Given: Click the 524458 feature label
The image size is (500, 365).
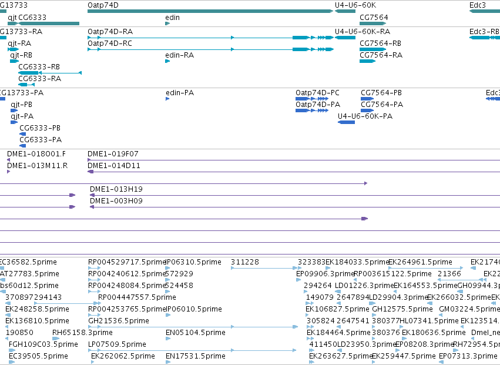Looking at the screenshot, I should tap(179, 286).
